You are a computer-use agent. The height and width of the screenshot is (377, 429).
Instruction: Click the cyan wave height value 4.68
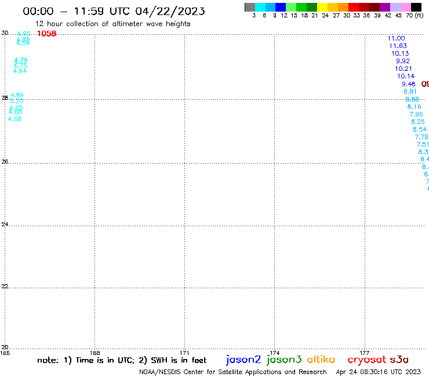tap(14, 119)
